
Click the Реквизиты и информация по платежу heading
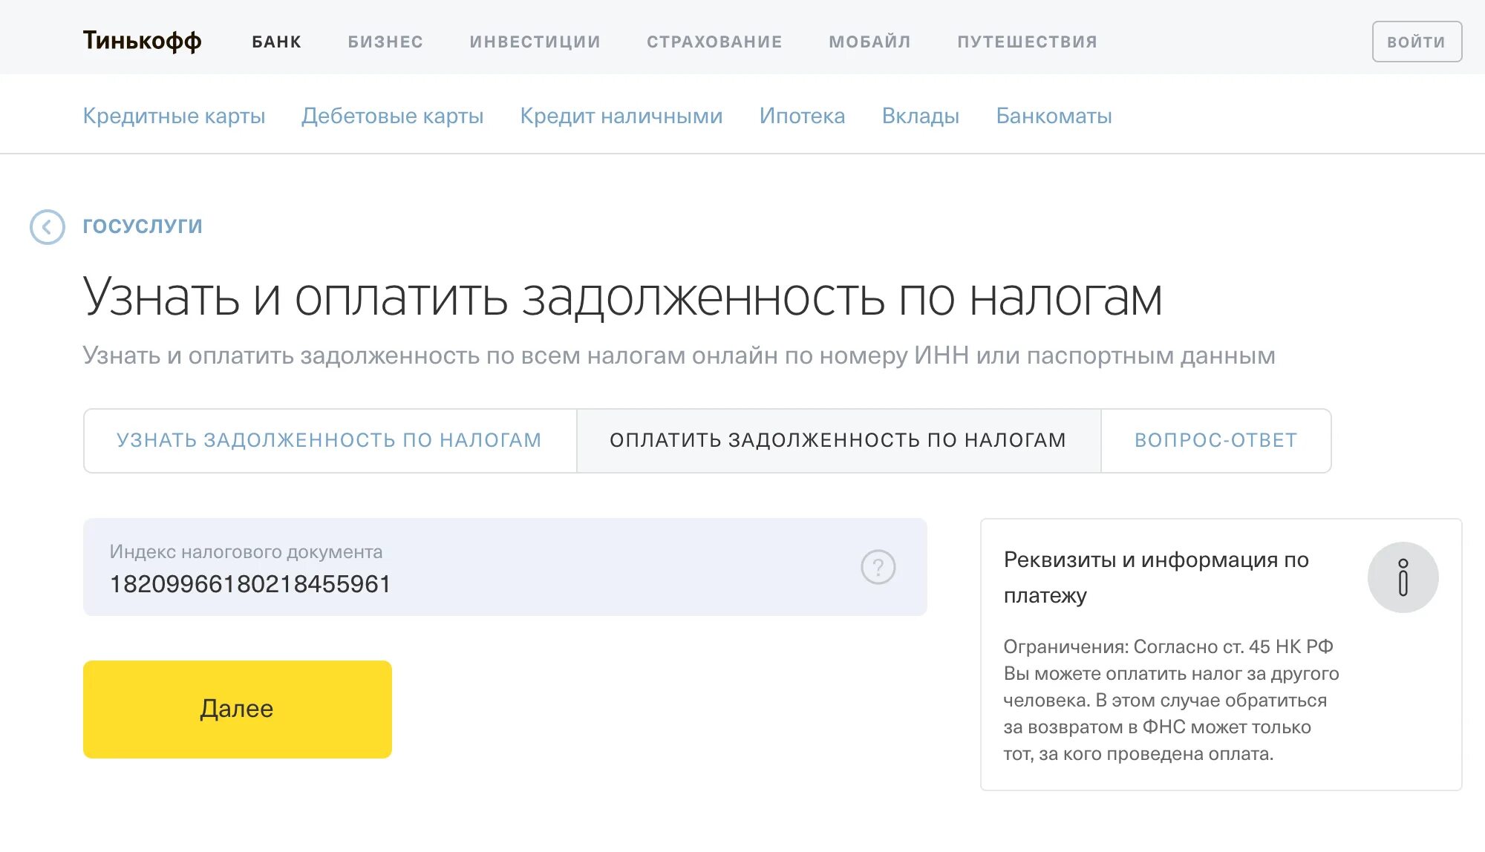coord(1156,577)
